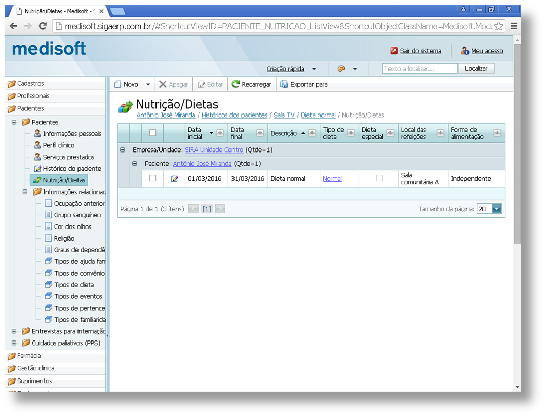
Task: Go to page [1] in pager
Action: click(207, 209)
